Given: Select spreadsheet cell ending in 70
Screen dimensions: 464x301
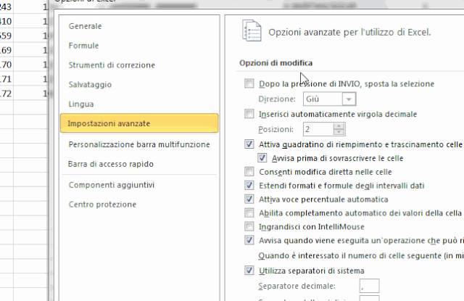Looking at the screenshot, I should click(7, 65).
